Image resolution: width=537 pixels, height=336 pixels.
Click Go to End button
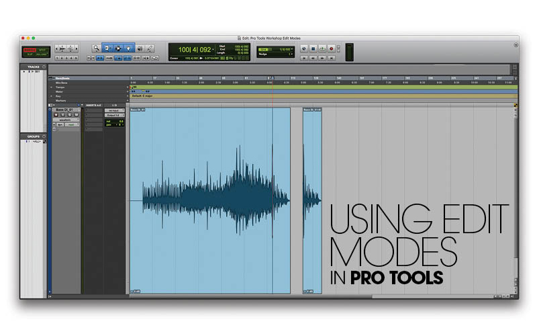click(331, 58)
